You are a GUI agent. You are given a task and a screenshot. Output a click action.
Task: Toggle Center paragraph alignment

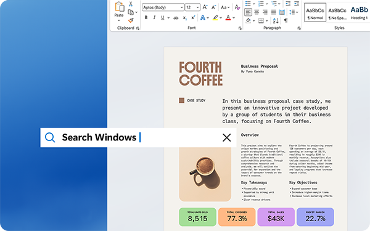click(x=257, y=12)
